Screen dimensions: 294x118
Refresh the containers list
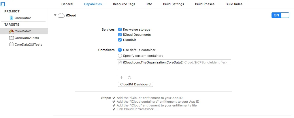[129, 78]
